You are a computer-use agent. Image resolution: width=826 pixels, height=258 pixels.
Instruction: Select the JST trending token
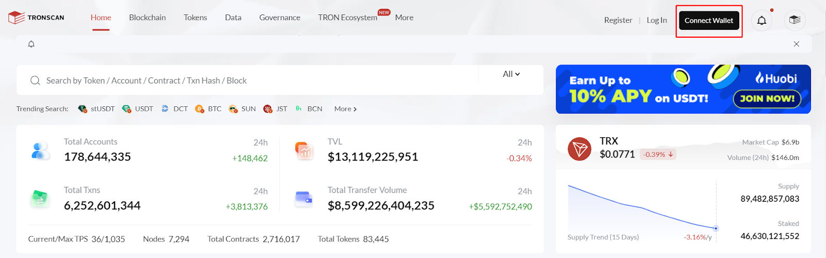point(275,109)
